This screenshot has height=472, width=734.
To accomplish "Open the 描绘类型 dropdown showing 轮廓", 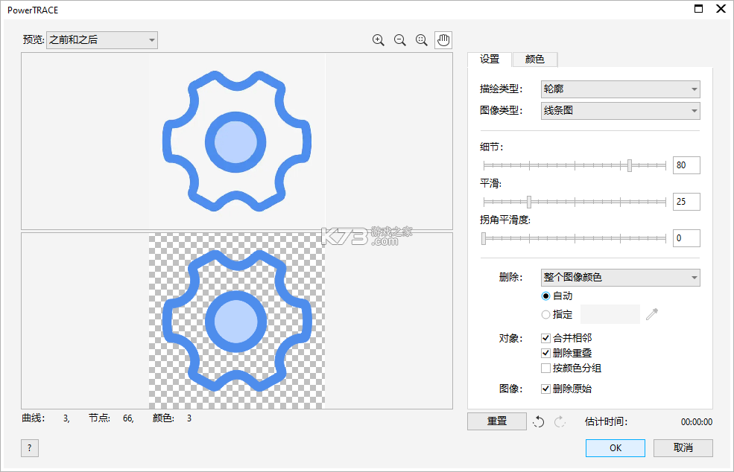I will click(620, 89).
